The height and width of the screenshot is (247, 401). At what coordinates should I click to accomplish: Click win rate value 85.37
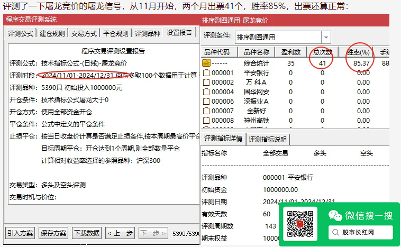361,63
